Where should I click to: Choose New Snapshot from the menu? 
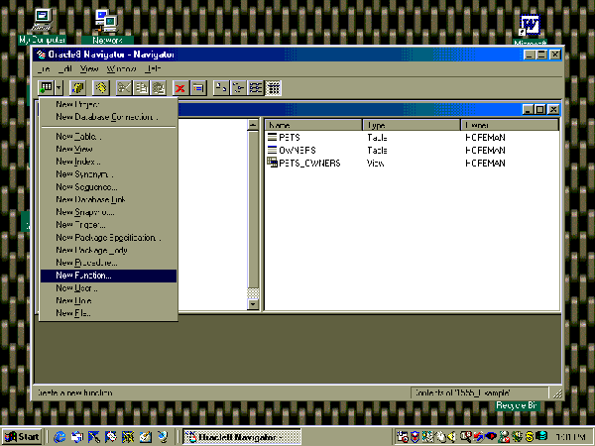pyautogui.click(x=108, y=212)
